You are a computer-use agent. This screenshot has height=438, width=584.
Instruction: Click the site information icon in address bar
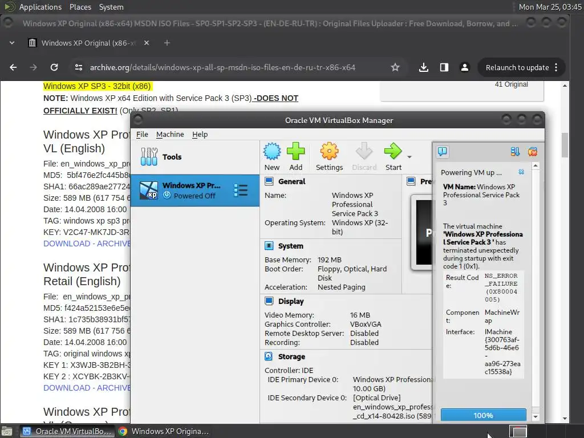click(x=79, y=67)
